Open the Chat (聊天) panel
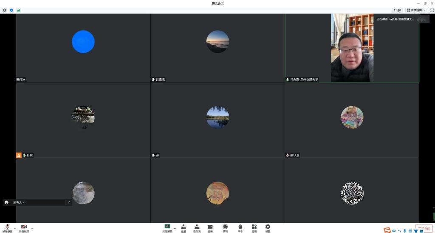This screenshot has width=435, height=233. 210,227
